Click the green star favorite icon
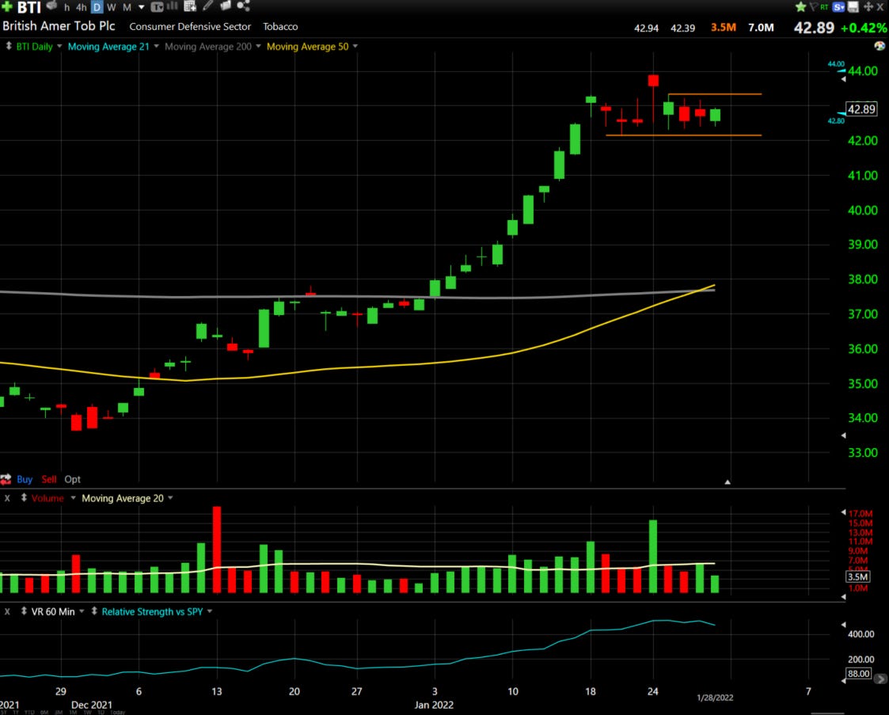The height and width of the screenshot is (715, 889). pos(800,7)
